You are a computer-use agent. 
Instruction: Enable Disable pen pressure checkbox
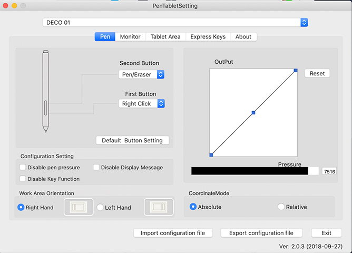(x=23, y=167)
